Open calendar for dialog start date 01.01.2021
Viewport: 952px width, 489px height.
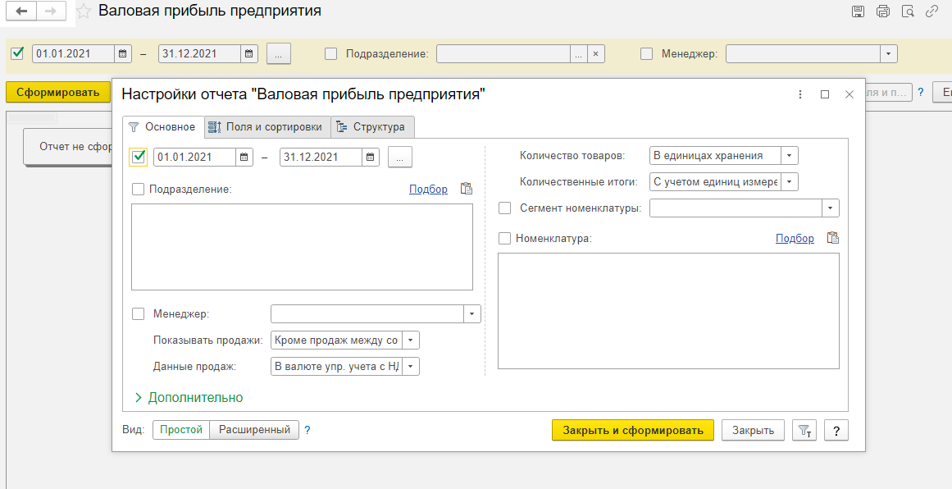coord(244,157)
